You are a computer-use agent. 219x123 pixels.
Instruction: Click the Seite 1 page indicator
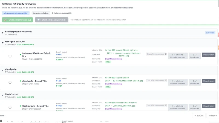tap(3, 115)
